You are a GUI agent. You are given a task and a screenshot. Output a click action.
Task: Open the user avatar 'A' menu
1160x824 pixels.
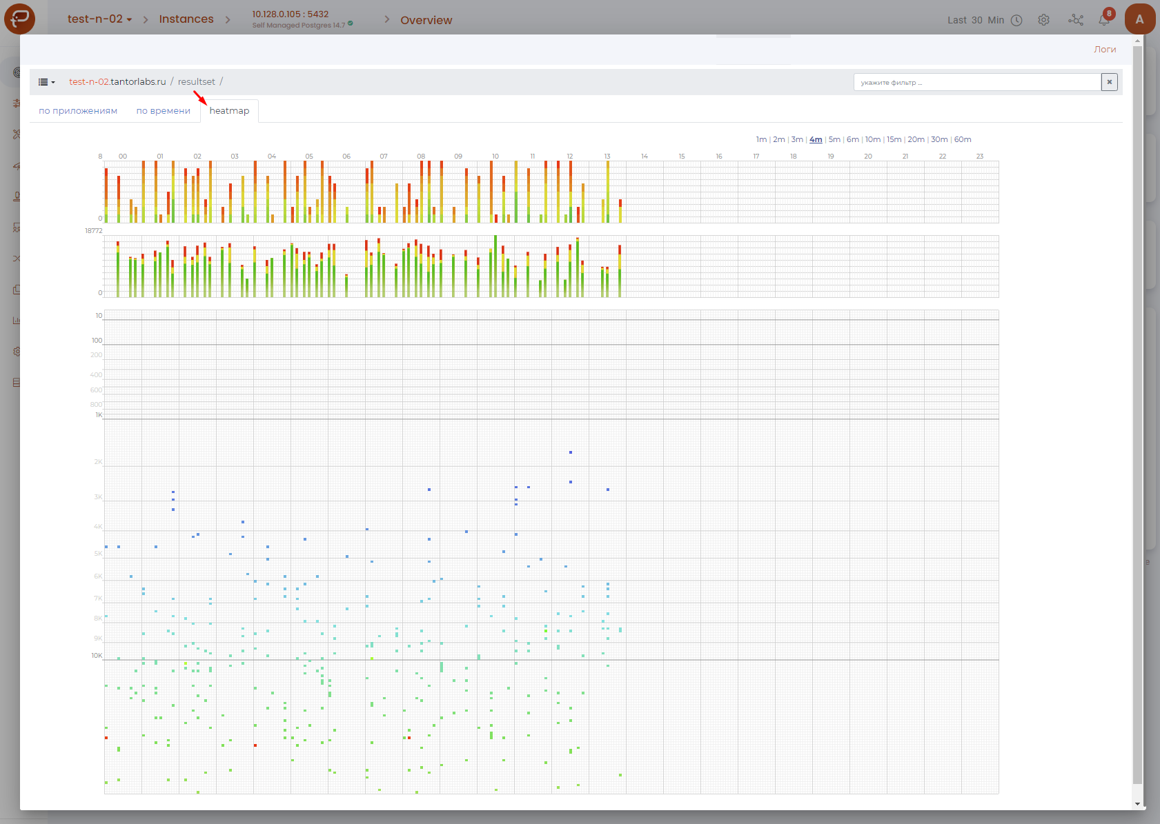1139,19
